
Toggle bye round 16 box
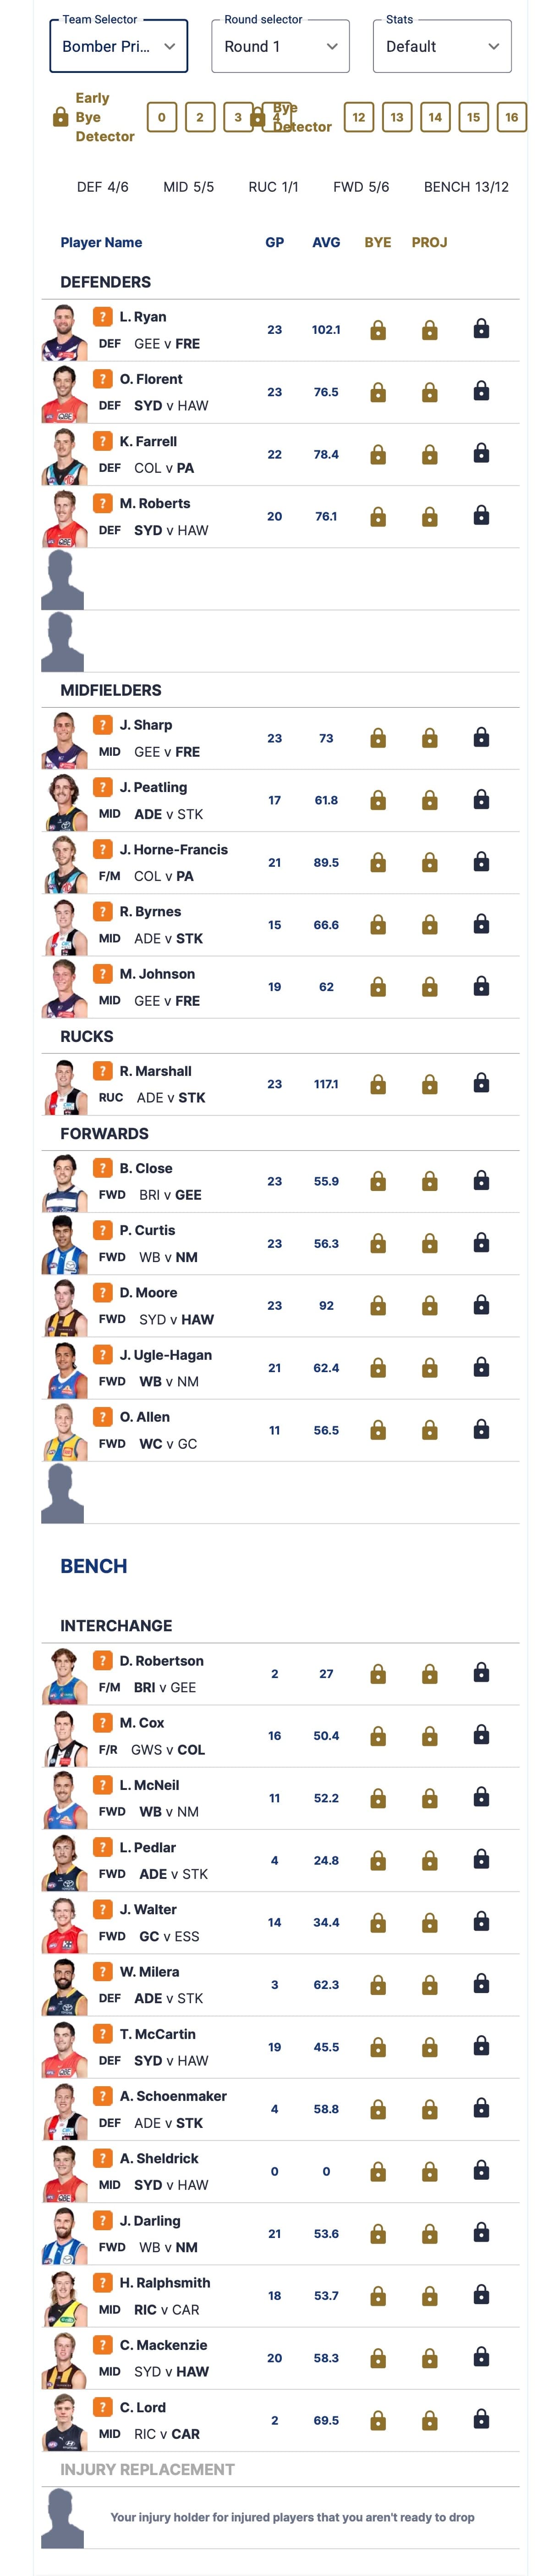pos(512,117)
